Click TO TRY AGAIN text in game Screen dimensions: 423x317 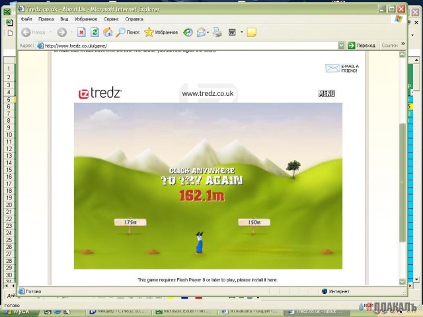click(202, 180)
